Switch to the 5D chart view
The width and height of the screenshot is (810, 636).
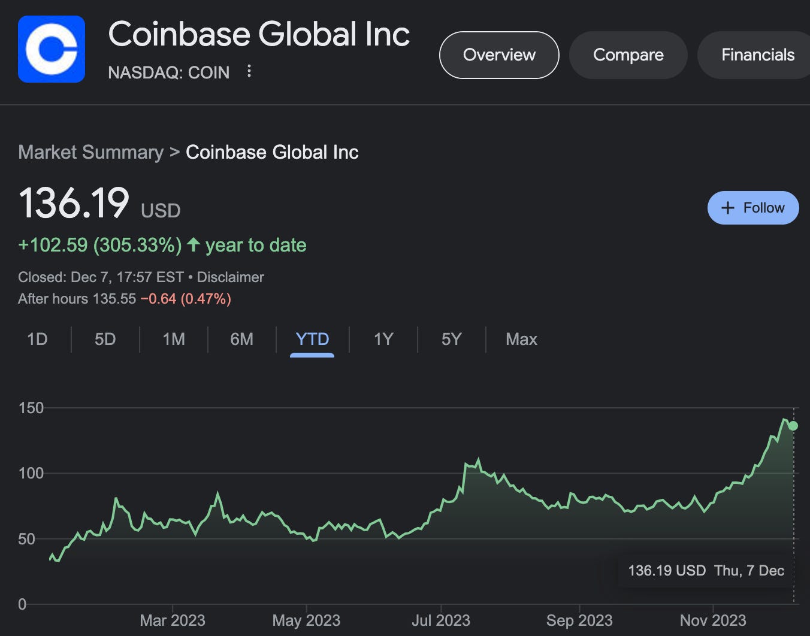pos(105,339)
